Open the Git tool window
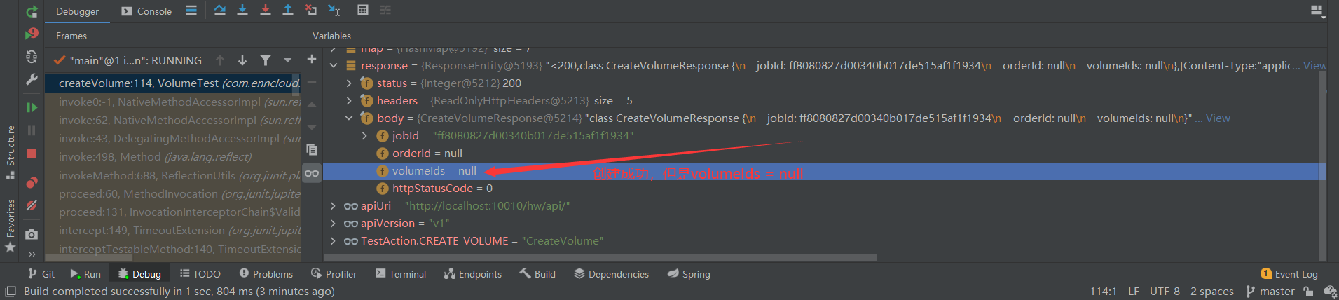 point(41,274)
